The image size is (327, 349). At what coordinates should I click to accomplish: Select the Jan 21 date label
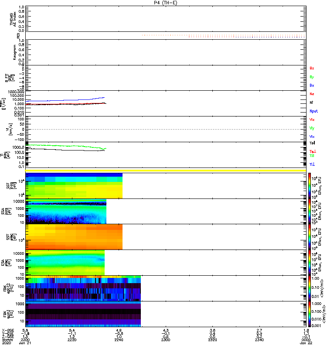tap(25, 343)
